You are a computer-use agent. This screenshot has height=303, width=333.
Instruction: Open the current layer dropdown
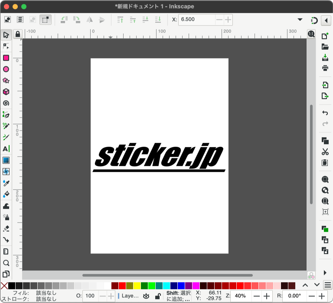pyautogui.click(x=128, y=296)
